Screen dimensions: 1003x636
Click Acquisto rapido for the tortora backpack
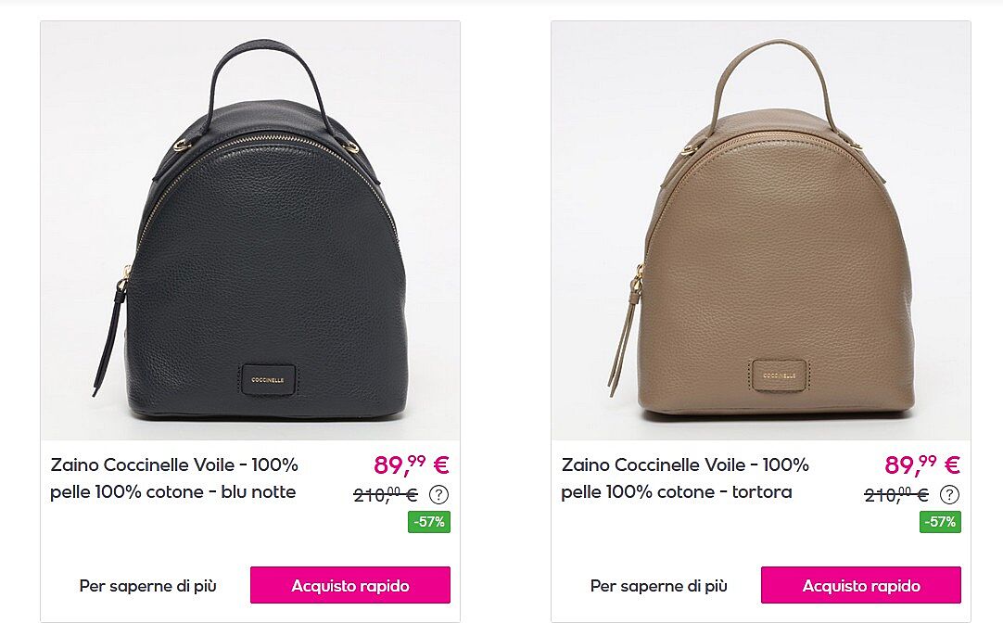861,585
